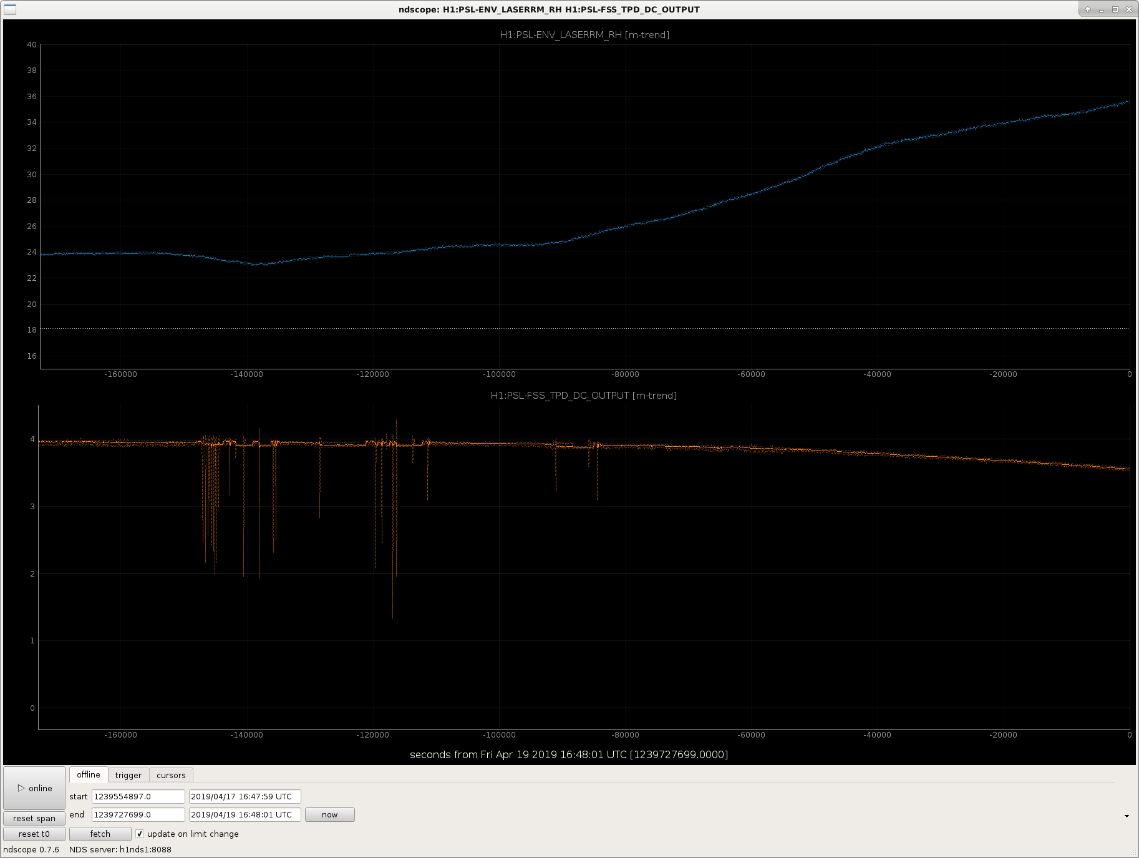The height and width of the screenshot is (858, 1139).
Task: Click the -60000 tick on bottom plot x-axis
Action: [x=751, y=735]
